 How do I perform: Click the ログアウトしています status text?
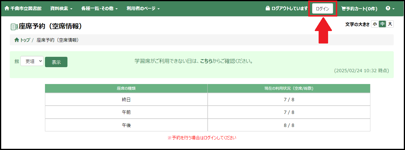(x=289, y=9)
